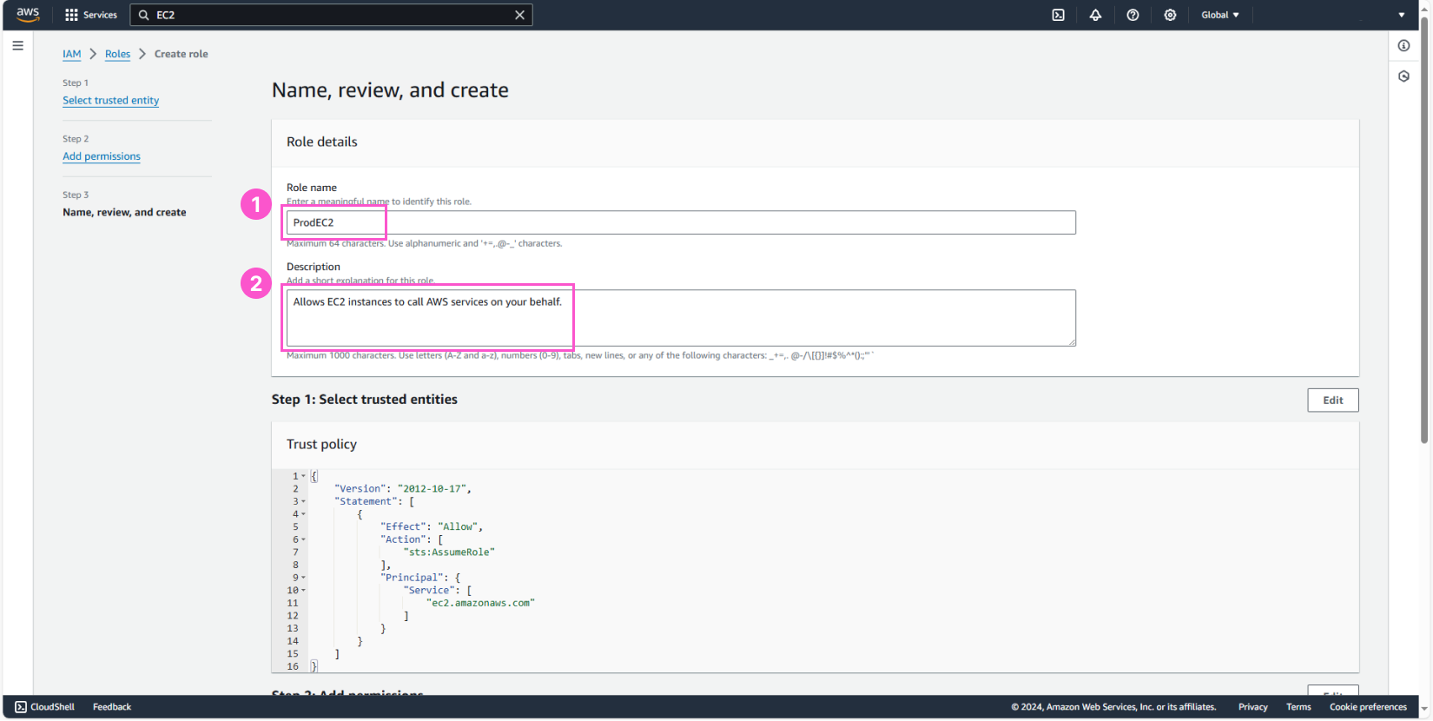The width and height of the screenshot is (1433, 721).
Task: Collapse line 1 of trust policy
Action: [x=303, y=476]
